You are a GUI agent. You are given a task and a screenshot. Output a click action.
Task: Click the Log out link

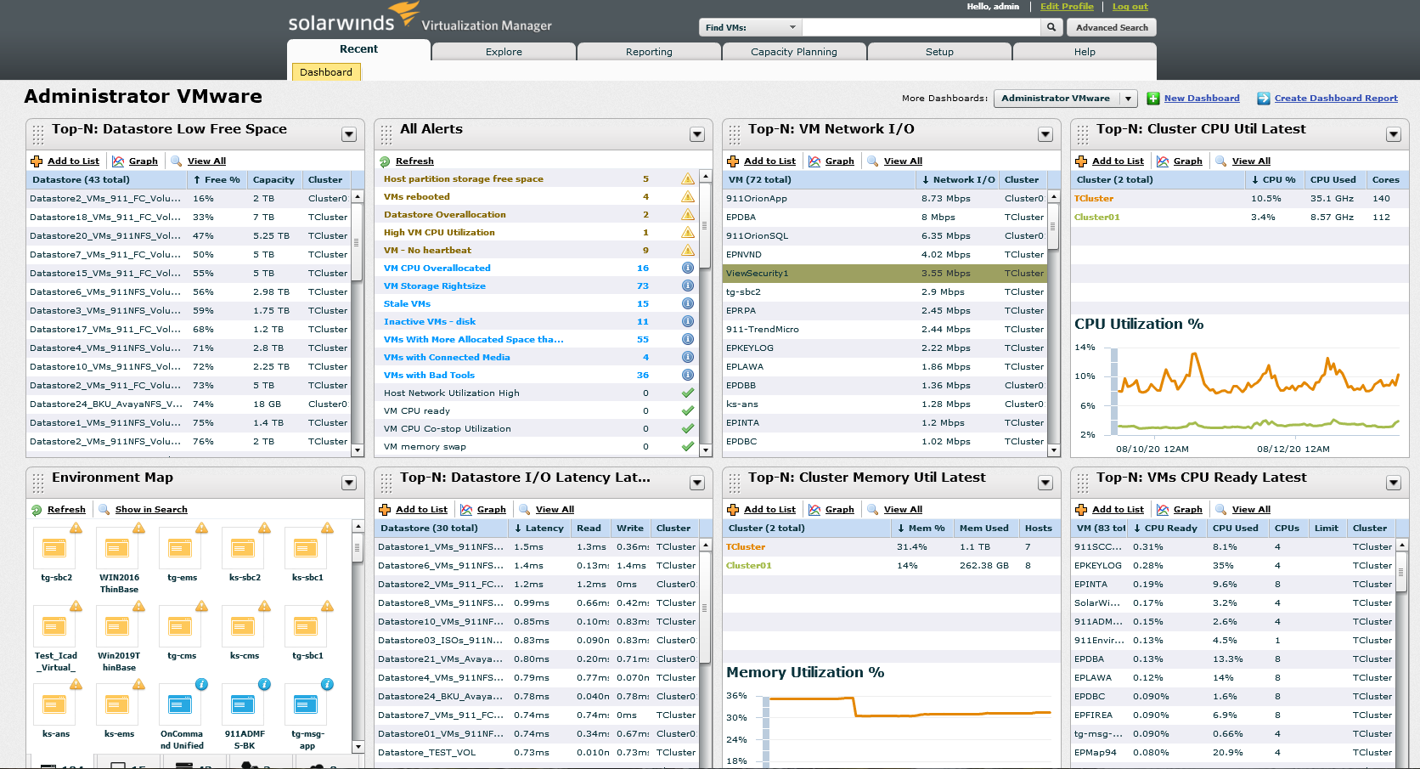(x=1130, y=6)
